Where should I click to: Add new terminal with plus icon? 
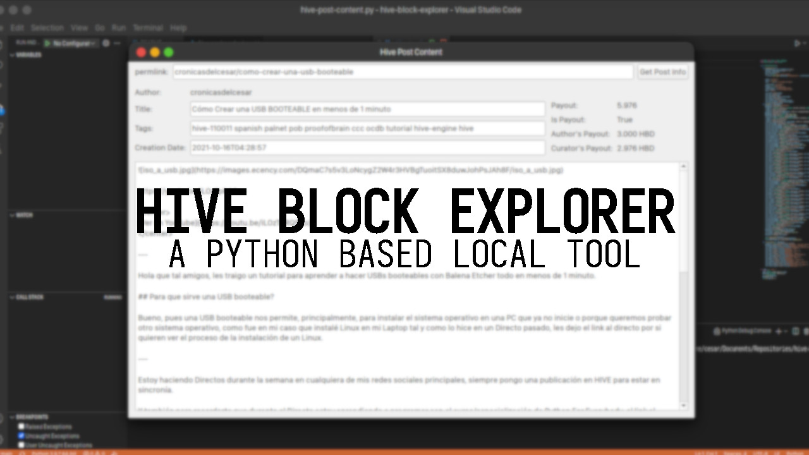tap(778, 331)
